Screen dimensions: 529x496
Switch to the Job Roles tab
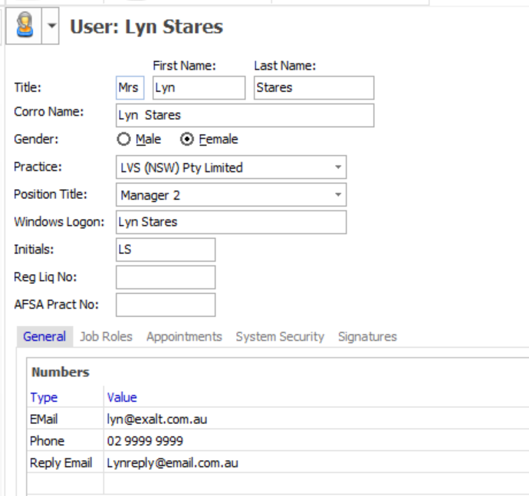click(x=106, y=337)
